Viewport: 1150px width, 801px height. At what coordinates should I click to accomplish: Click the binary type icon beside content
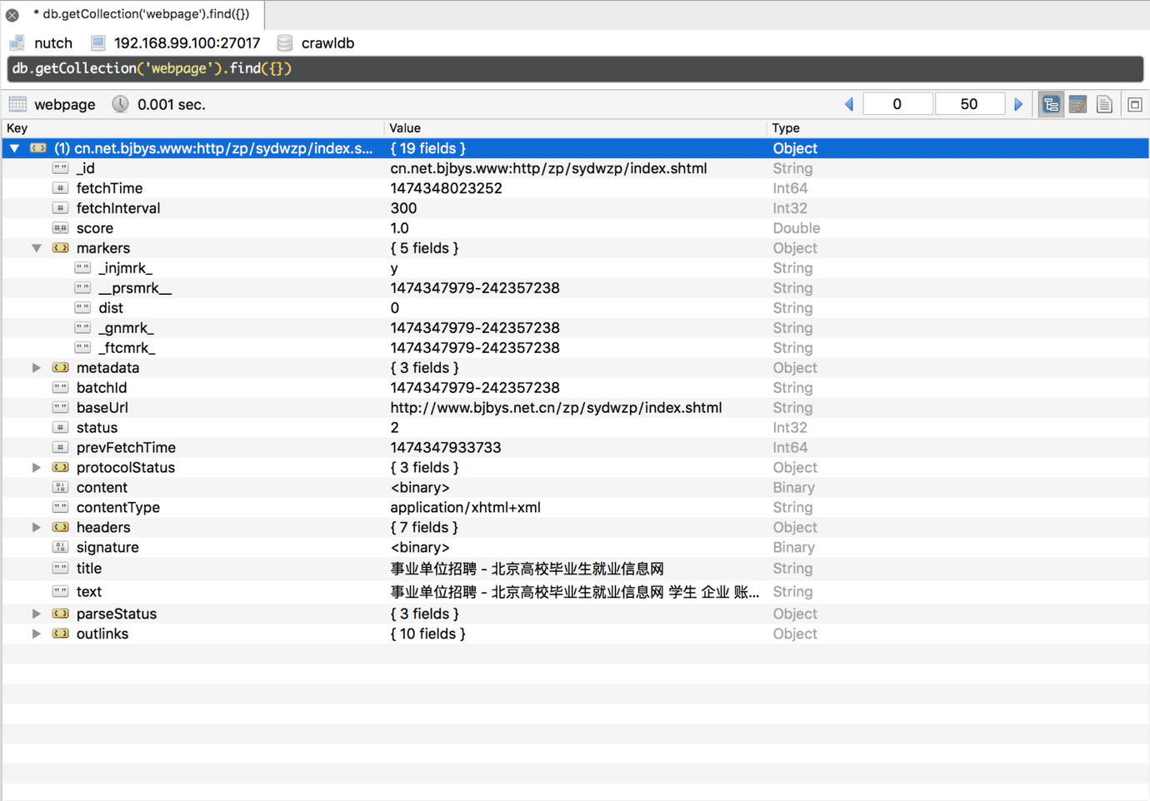[x=60, y=487]
